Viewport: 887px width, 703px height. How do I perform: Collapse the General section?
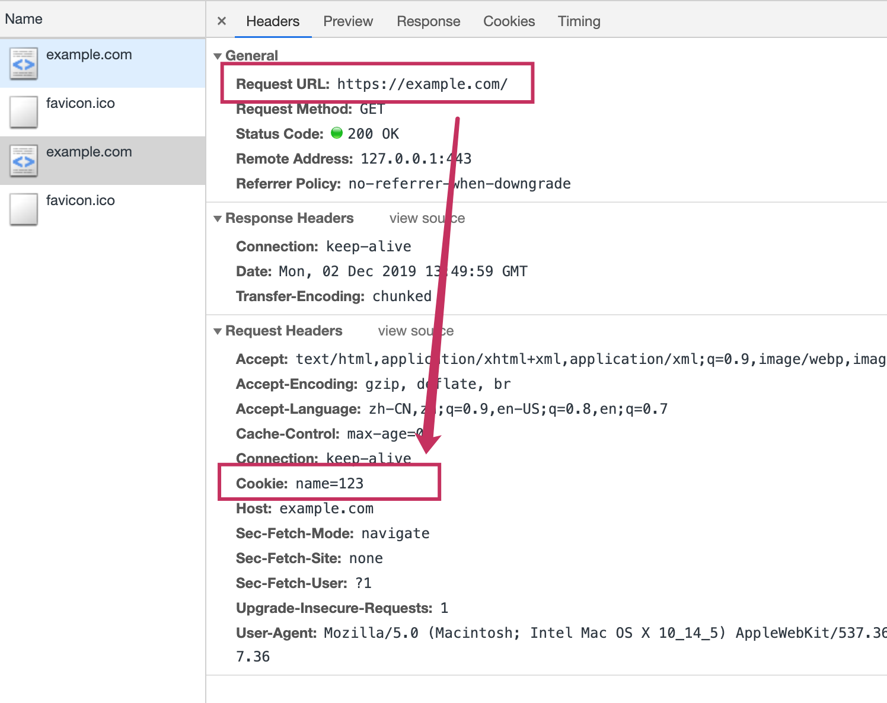218,56
